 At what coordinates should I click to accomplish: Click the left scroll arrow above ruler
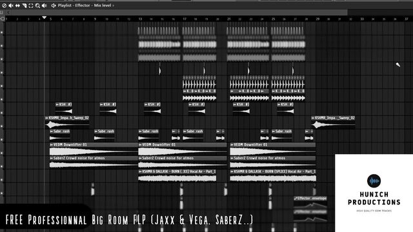point(8,12)
